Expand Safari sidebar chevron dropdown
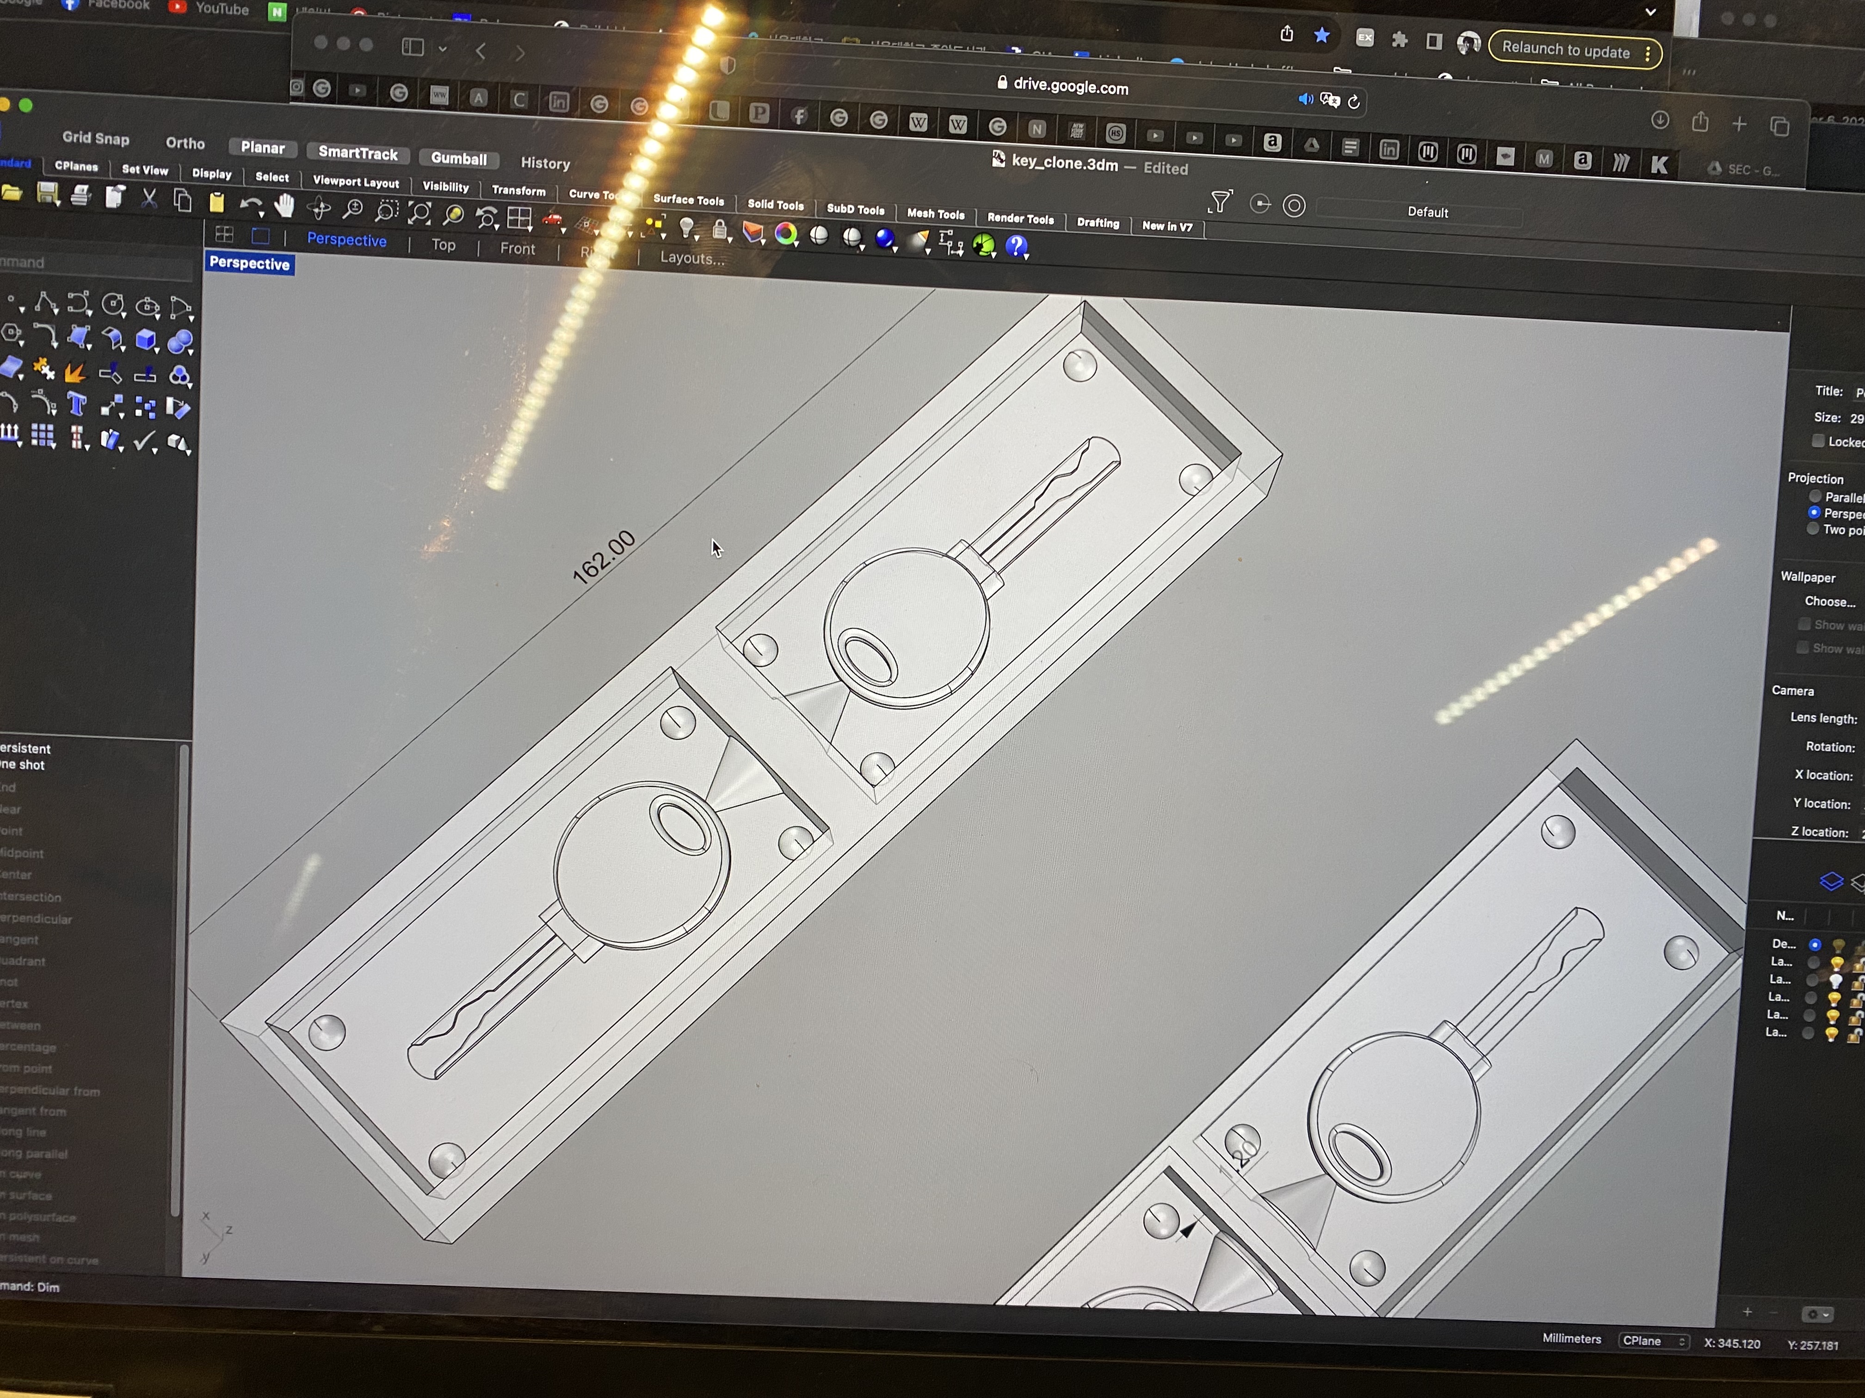 pyautogui.click(x=443, y=49)
